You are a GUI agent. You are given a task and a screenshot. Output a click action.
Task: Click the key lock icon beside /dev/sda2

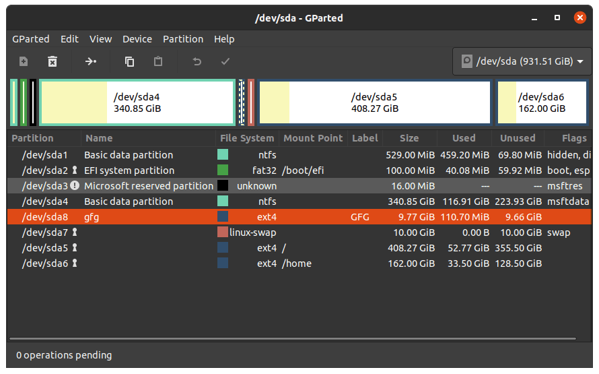(x=75, y=170)
